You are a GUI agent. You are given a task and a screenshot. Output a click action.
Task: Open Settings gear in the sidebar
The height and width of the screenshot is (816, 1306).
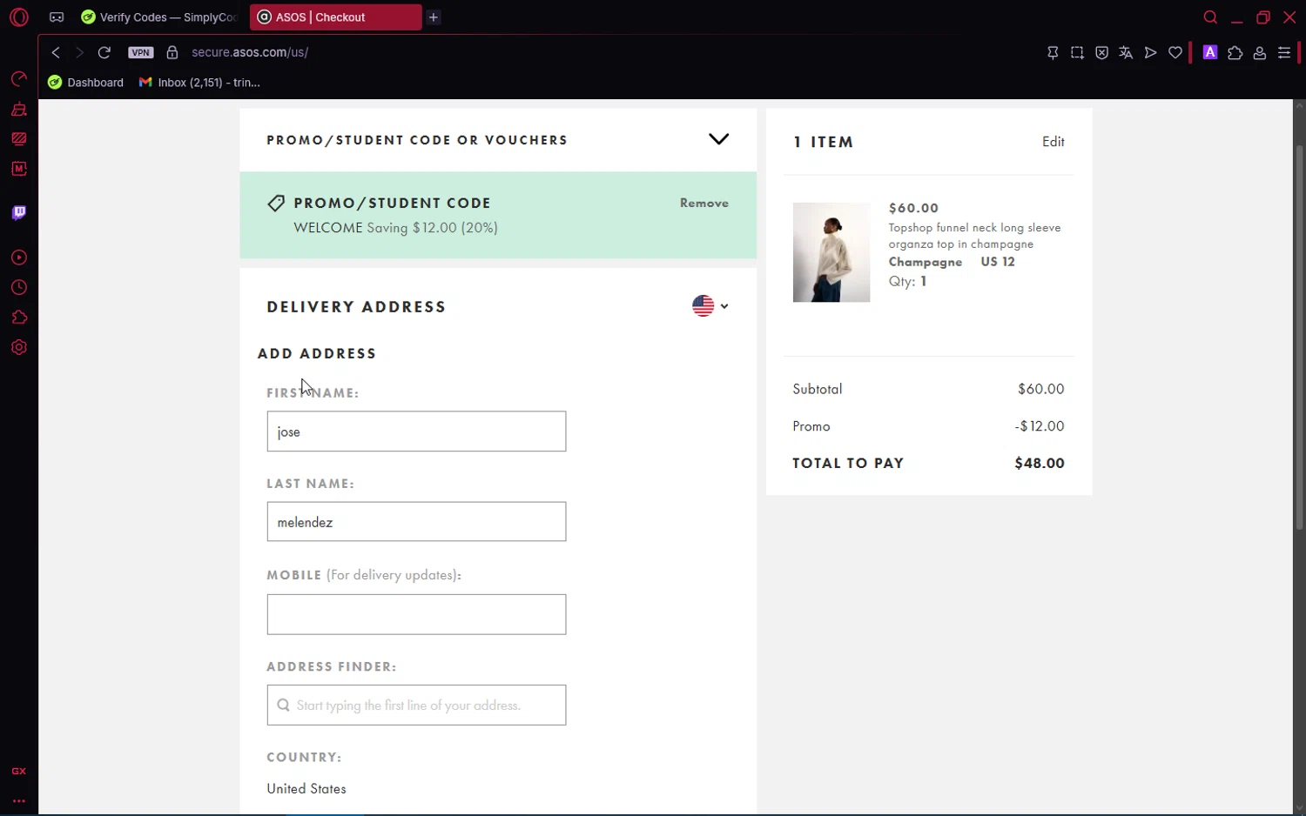pyautogui.click(x=19, y=347)
